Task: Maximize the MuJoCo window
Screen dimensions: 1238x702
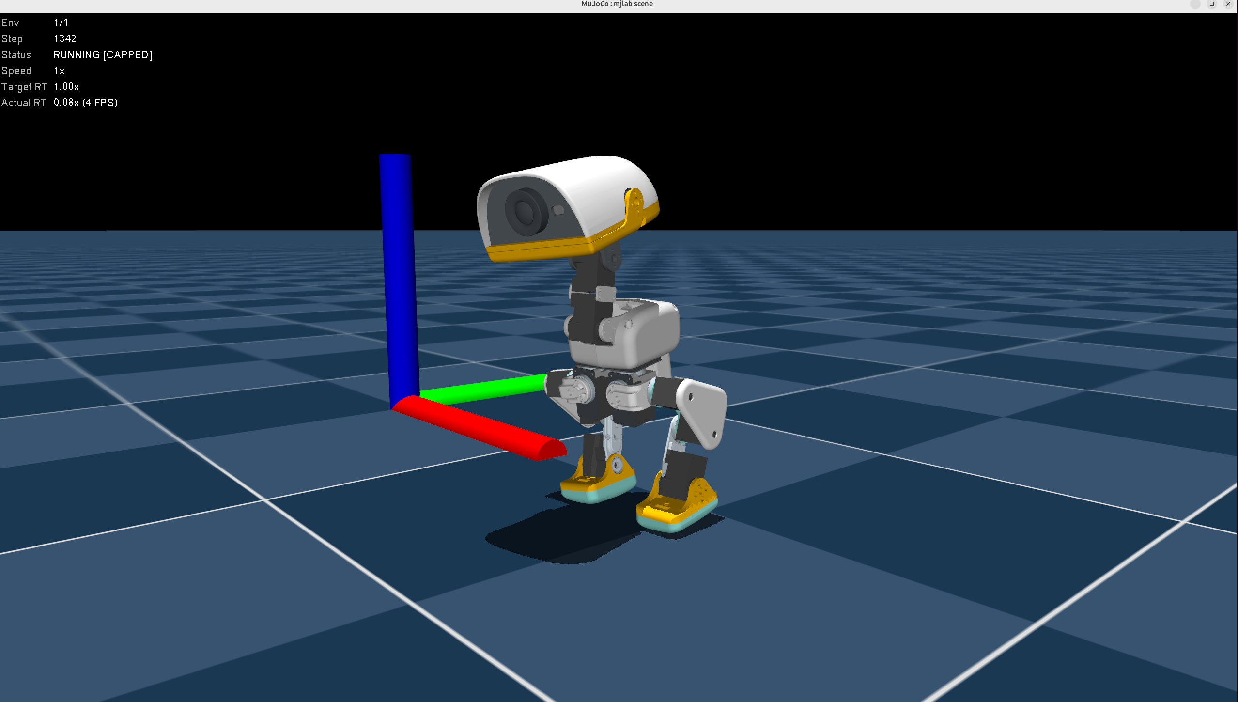Action: click(1212, 4)
